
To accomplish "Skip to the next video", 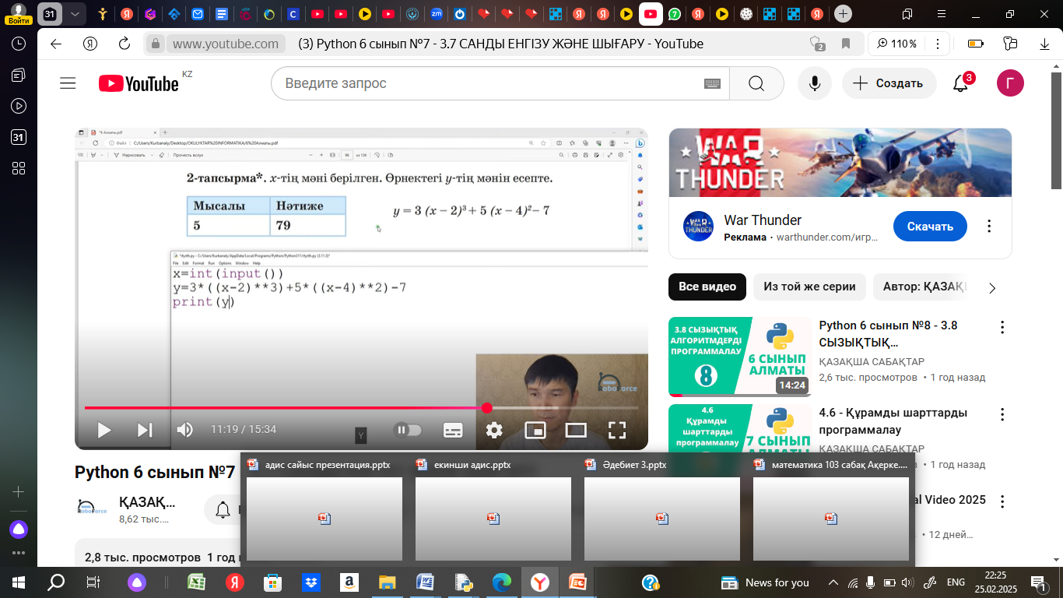I will pyautogui.click(x=145, y=430).
